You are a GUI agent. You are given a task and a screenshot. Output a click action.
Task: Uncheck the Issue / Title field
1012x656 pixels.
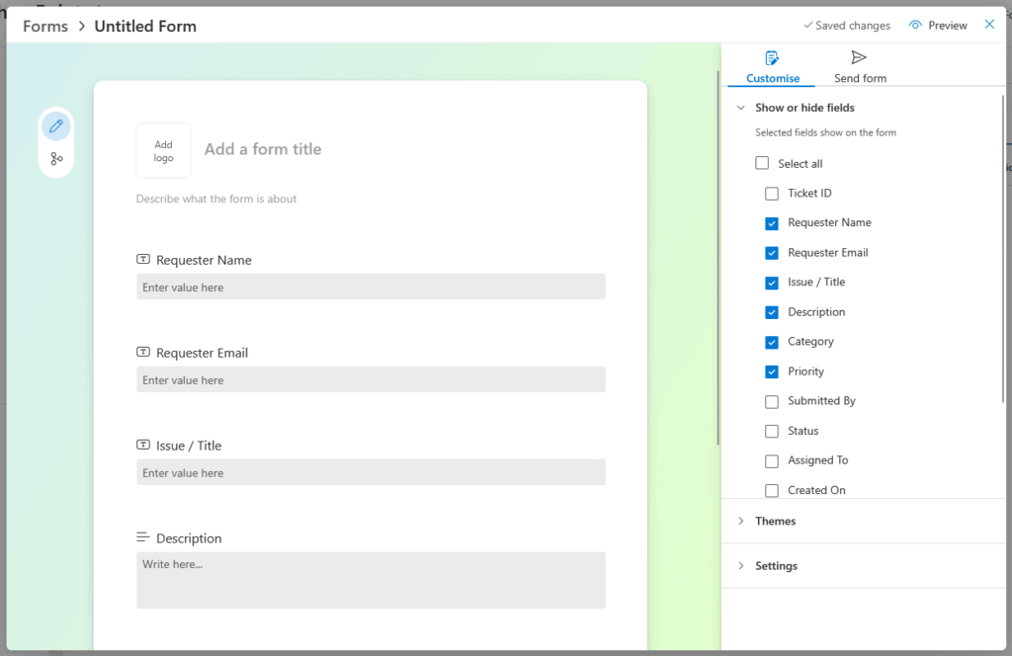coord(772,283)
